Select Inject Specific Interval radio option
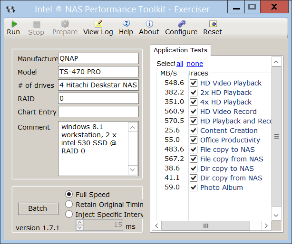Image resolution: width=292 pixels, height=244 pixels. click(69, 214)
